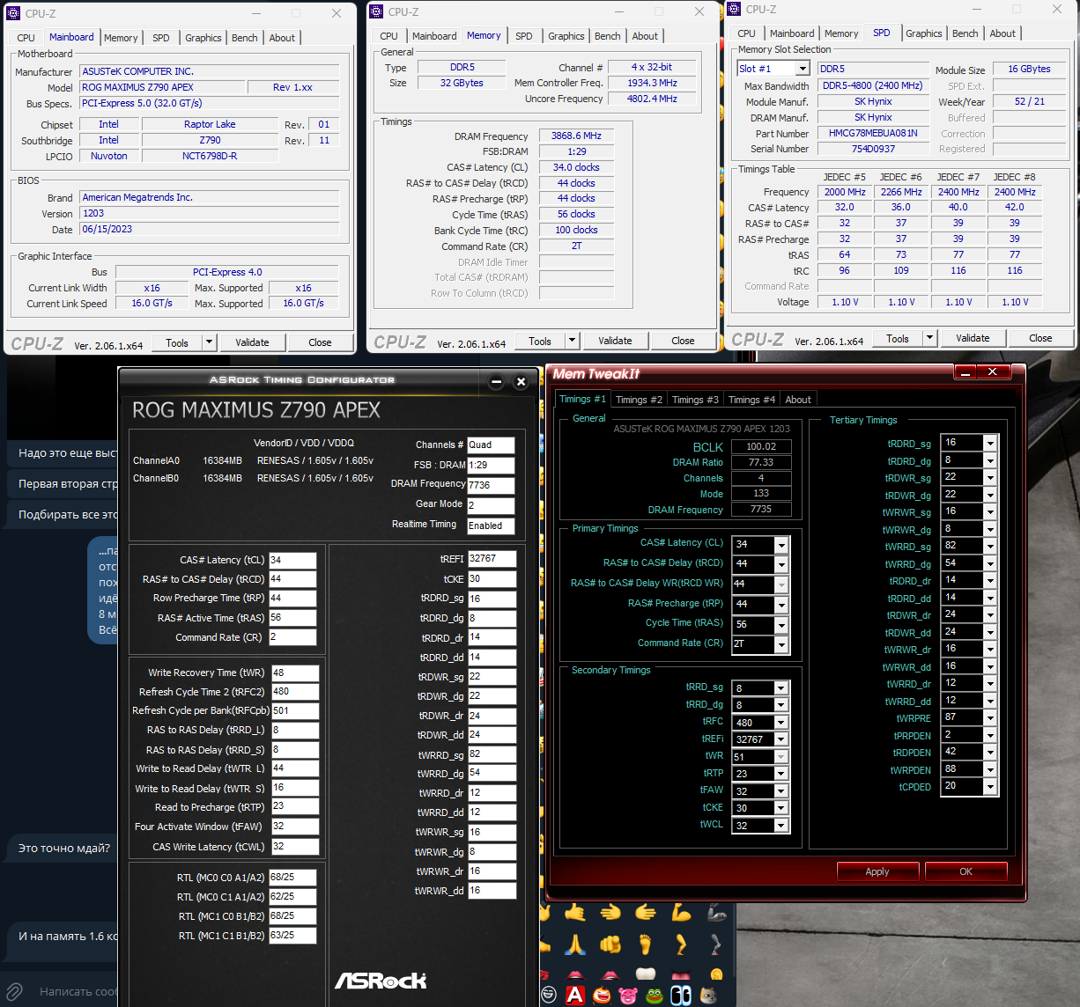Click the chat message input box

tap(78, 992)
